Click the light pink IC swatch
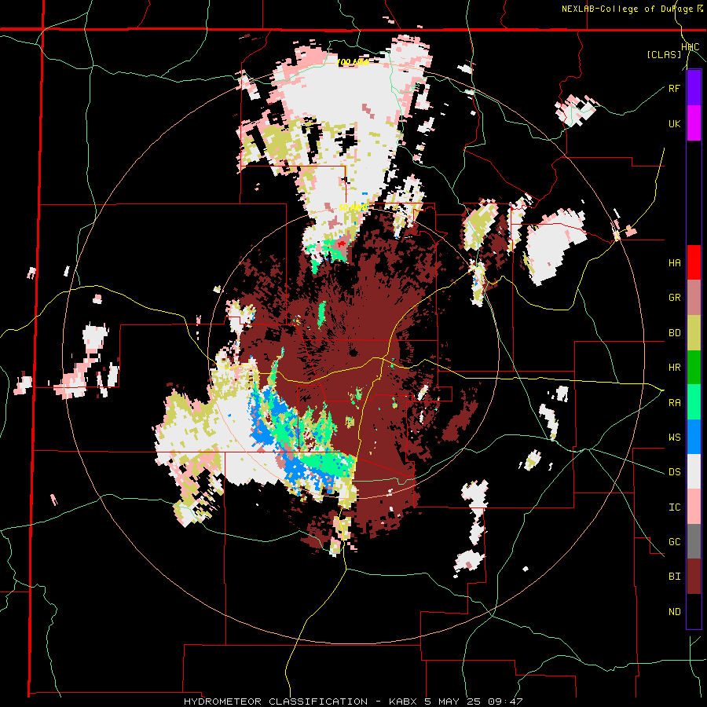707x707 pixels. 694,507
